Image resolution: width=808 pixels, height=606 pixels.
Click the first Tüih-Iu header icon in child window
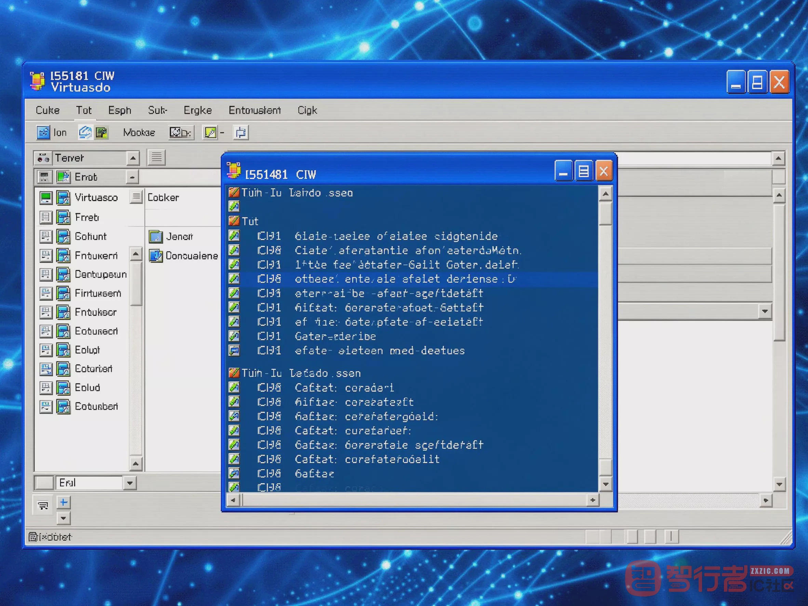pyautogui.click(x=234, y=192)
